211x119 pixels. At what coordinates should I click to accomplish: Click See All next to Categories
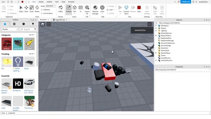tap(32, 35)
